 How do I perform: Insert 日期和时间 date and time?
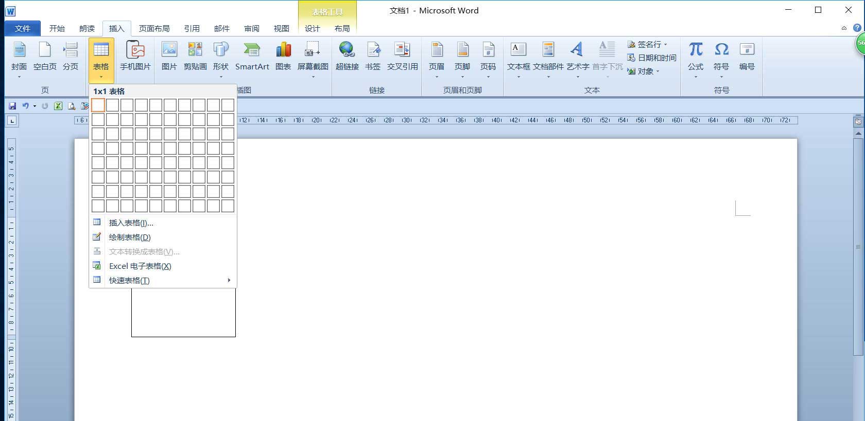[x=652, y=58]
